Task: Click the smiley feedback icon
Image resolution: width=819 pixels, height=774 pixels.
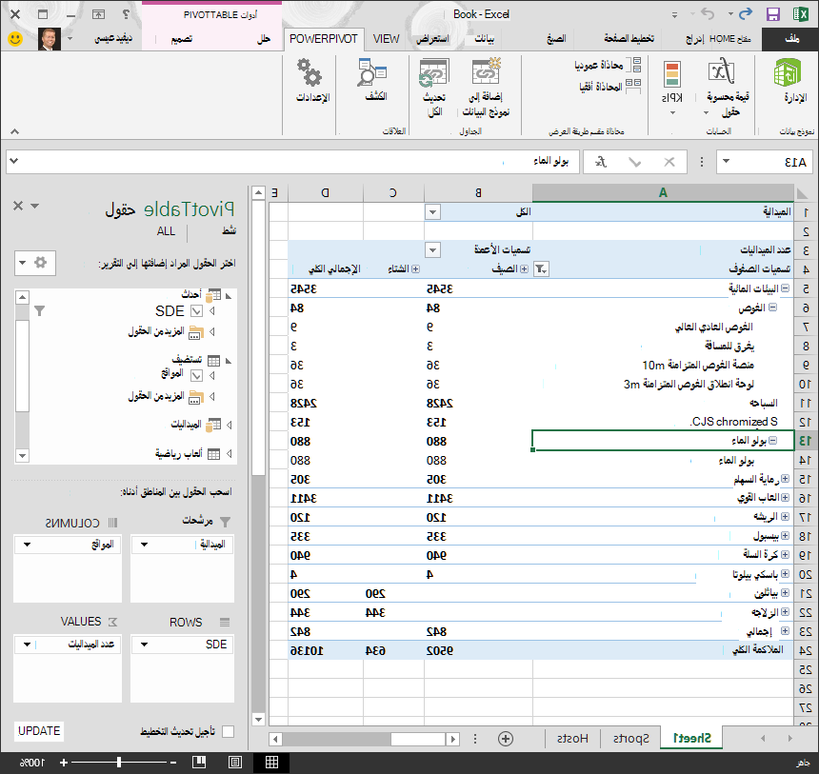Action: point(15,39)
